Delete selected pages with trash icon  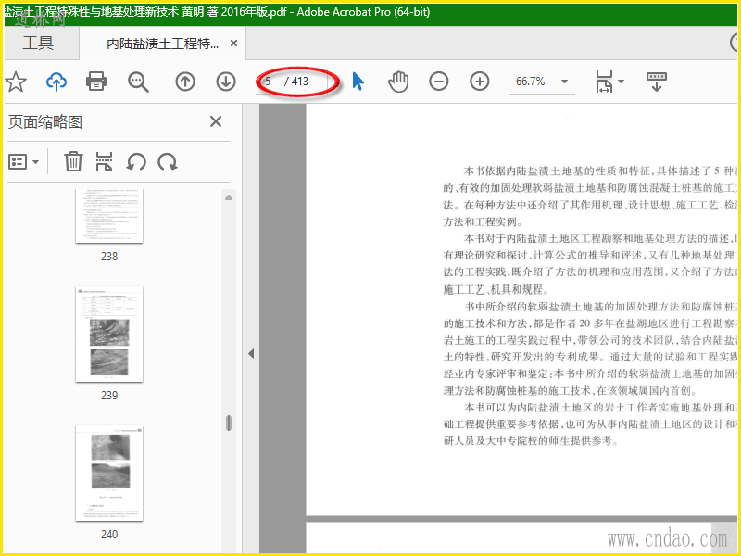click(x=73, y=161)
